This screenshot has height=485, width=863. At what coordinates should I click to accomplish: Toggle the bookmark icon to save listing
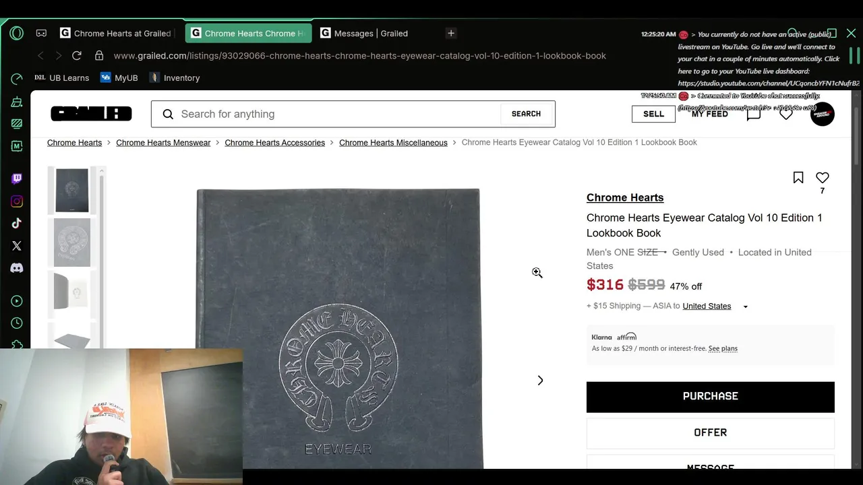coord(798,178)
